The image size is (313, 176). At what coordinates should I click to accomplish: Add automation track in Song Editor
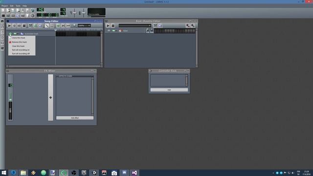click(x=41, y=25)
